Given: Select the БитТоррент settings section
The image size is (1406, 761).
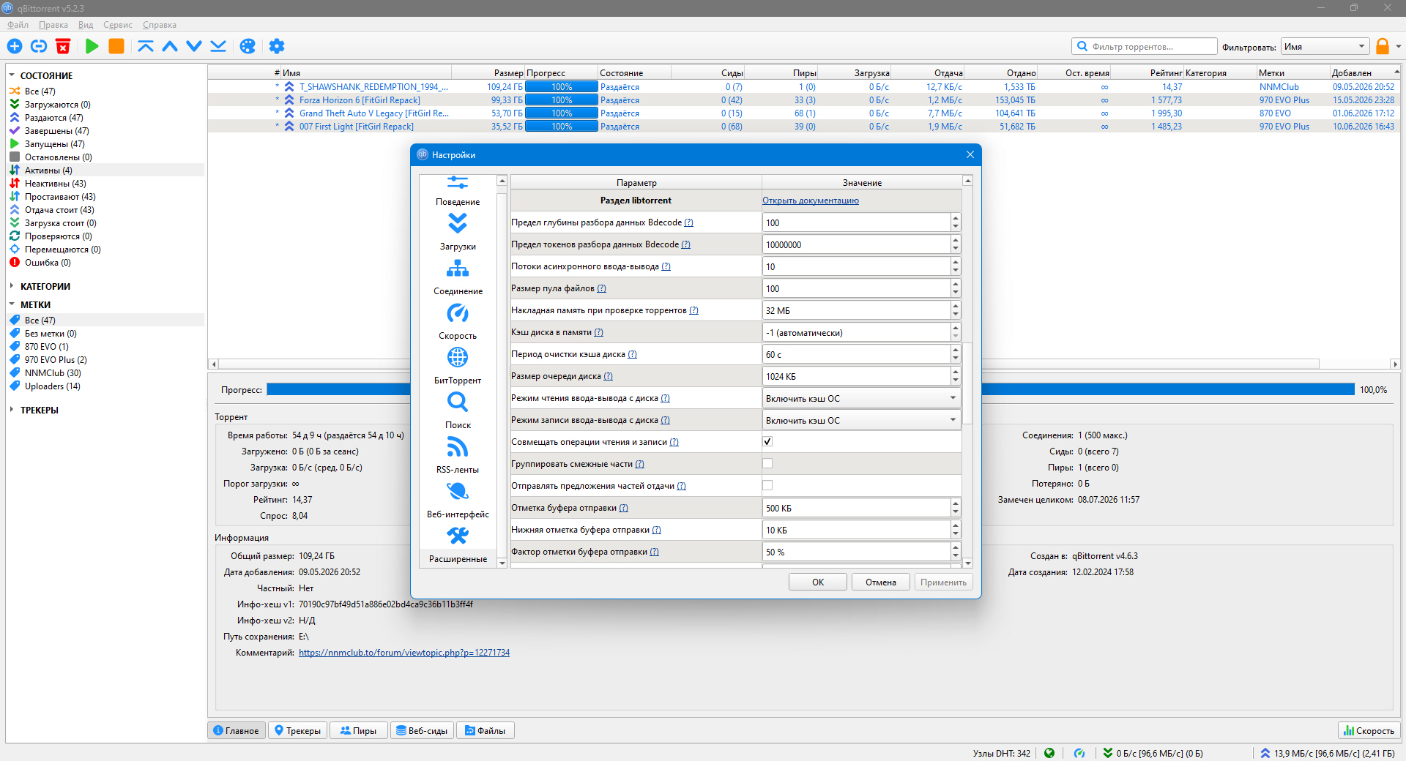Looking at the screenshot, I should click(x=458, y=366).
